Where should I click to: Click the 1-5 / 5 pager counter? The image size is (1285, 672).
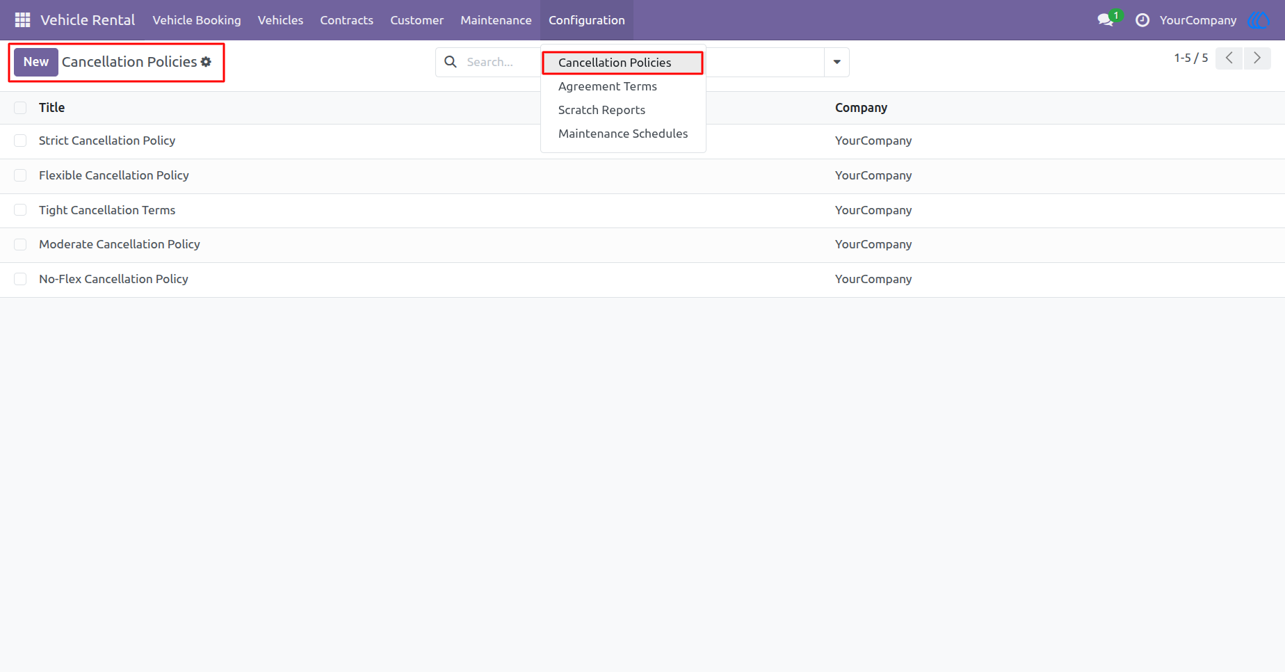point(1191,58)
